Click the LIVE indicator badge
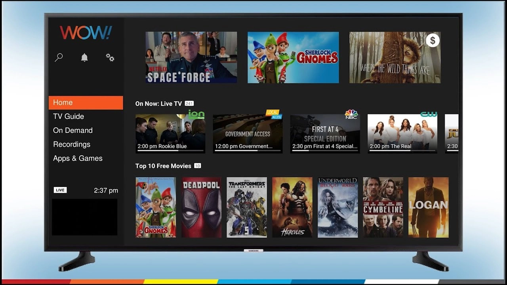 [60, 190]
